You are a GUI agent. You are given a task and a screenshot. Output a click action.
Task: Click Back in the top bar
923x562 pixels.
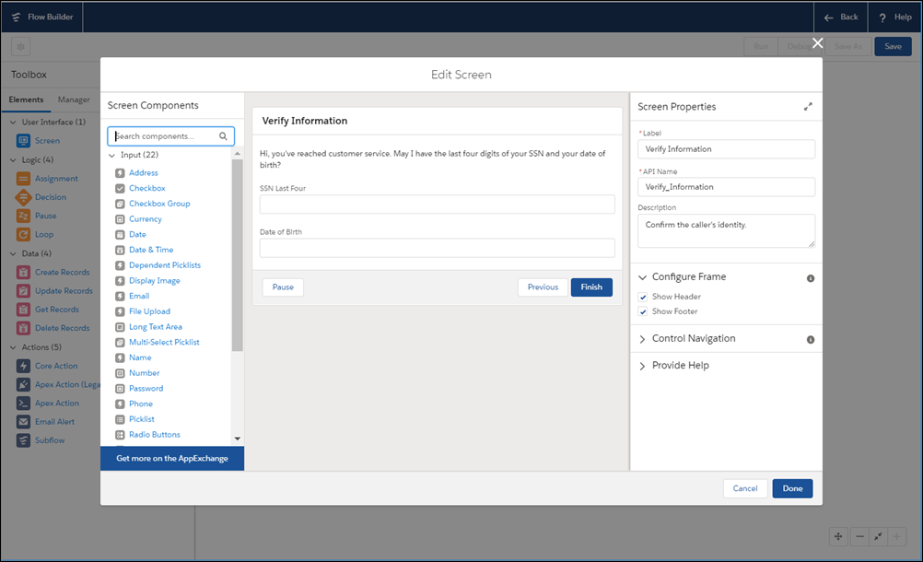click(x=841, y=18)
